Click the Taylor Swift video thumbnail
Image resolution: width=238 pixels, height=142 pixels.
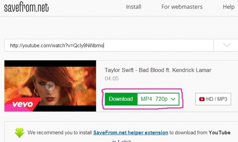point(50,86)
